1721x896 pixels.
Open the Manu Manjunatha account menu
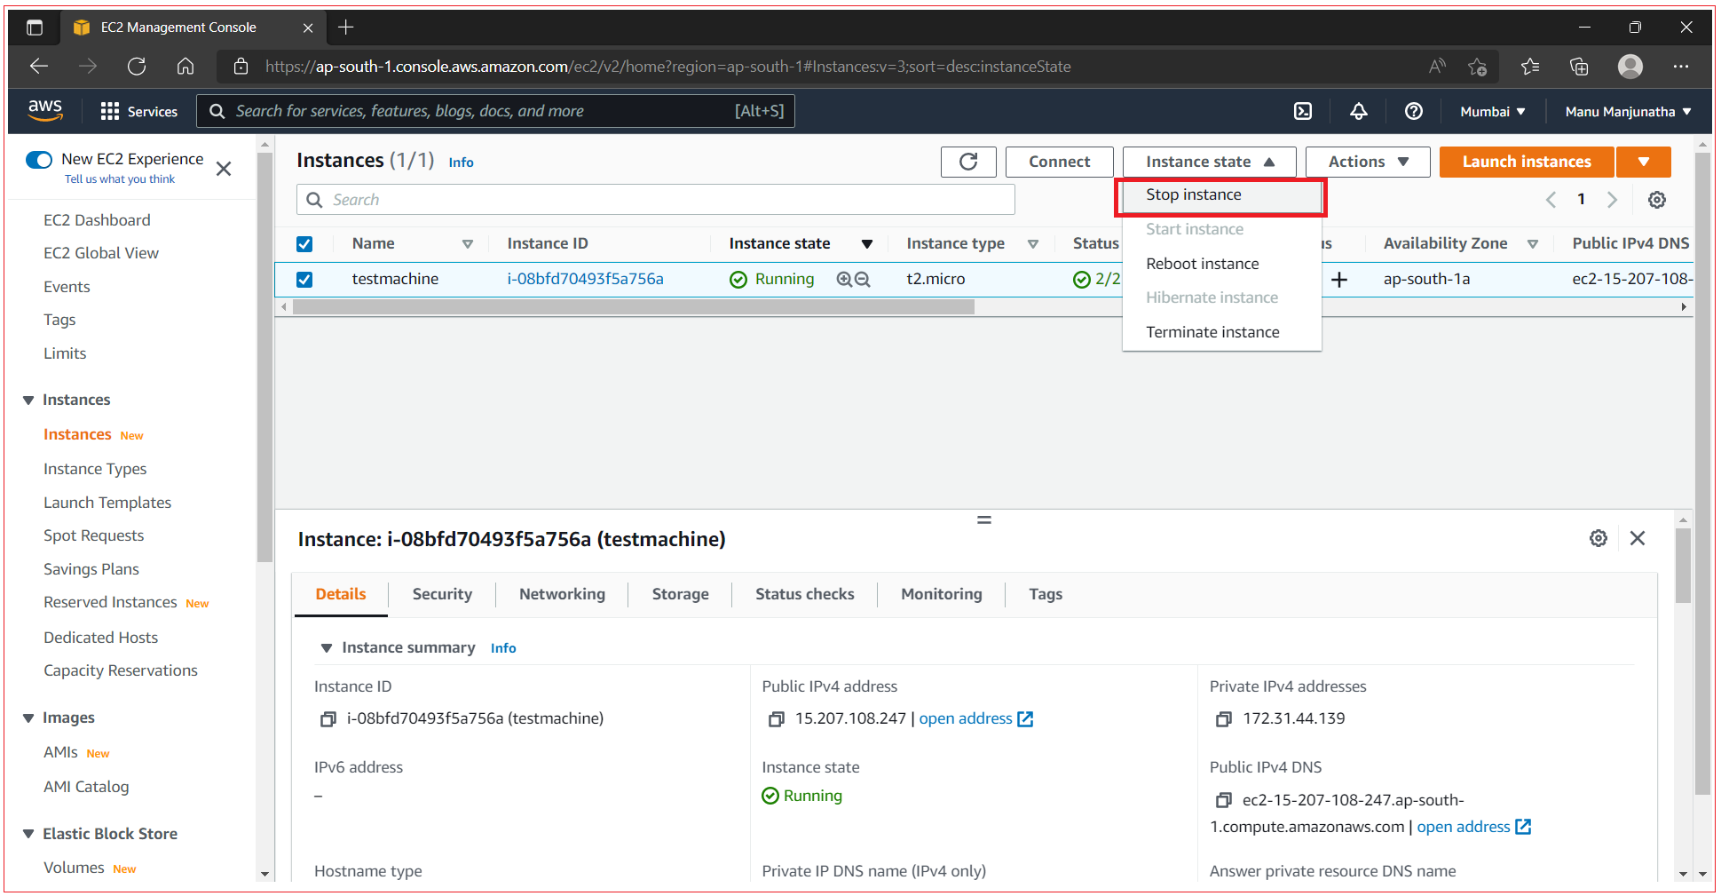pos(1628,112)
